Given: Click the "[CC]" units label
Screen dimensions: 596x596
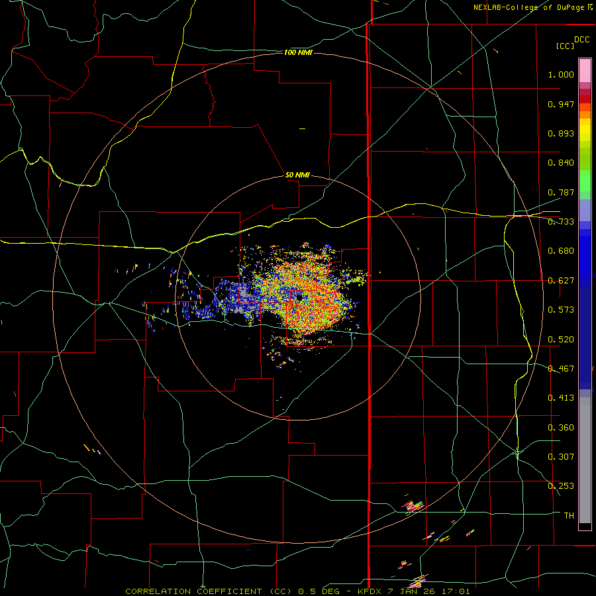Looking at the screenshot, I should coord(566,46).
